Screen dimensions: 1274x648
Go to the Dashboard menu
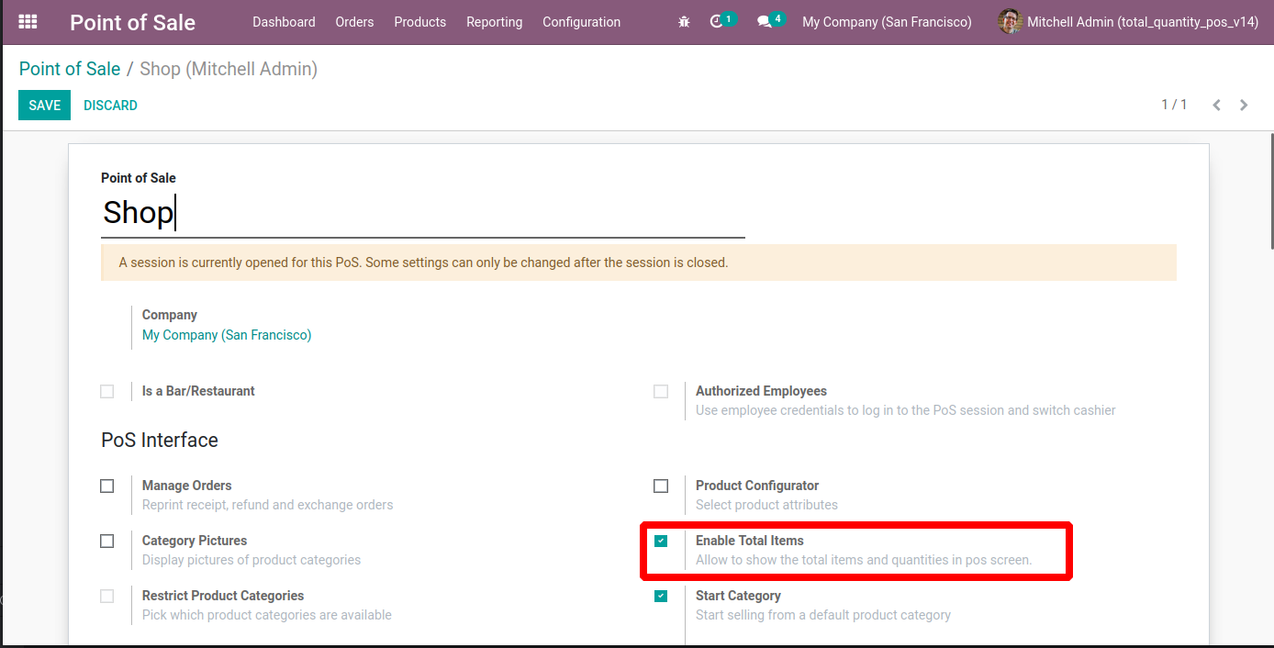tap(284, 22)
